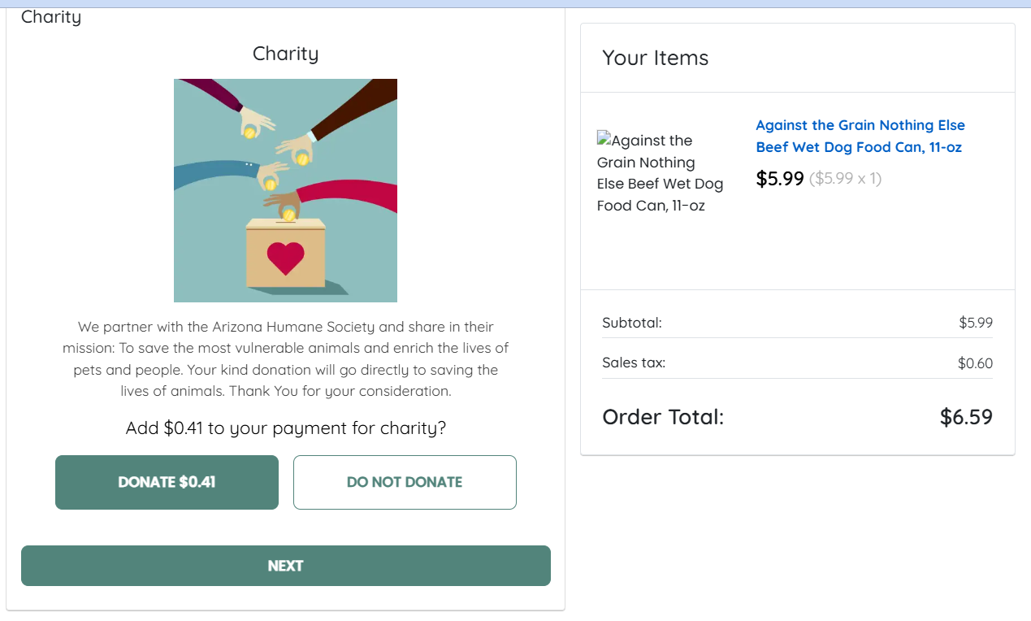Click the Sales tax label

click(x=634, y=363)
